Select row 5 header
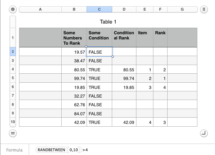This screenshot has width=215, height=155. [x=13, y=78]
